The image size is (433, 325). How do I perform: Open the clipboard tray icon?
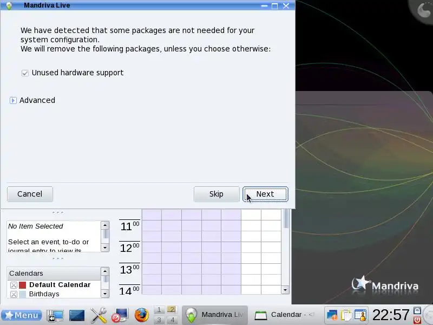point(346,315)
